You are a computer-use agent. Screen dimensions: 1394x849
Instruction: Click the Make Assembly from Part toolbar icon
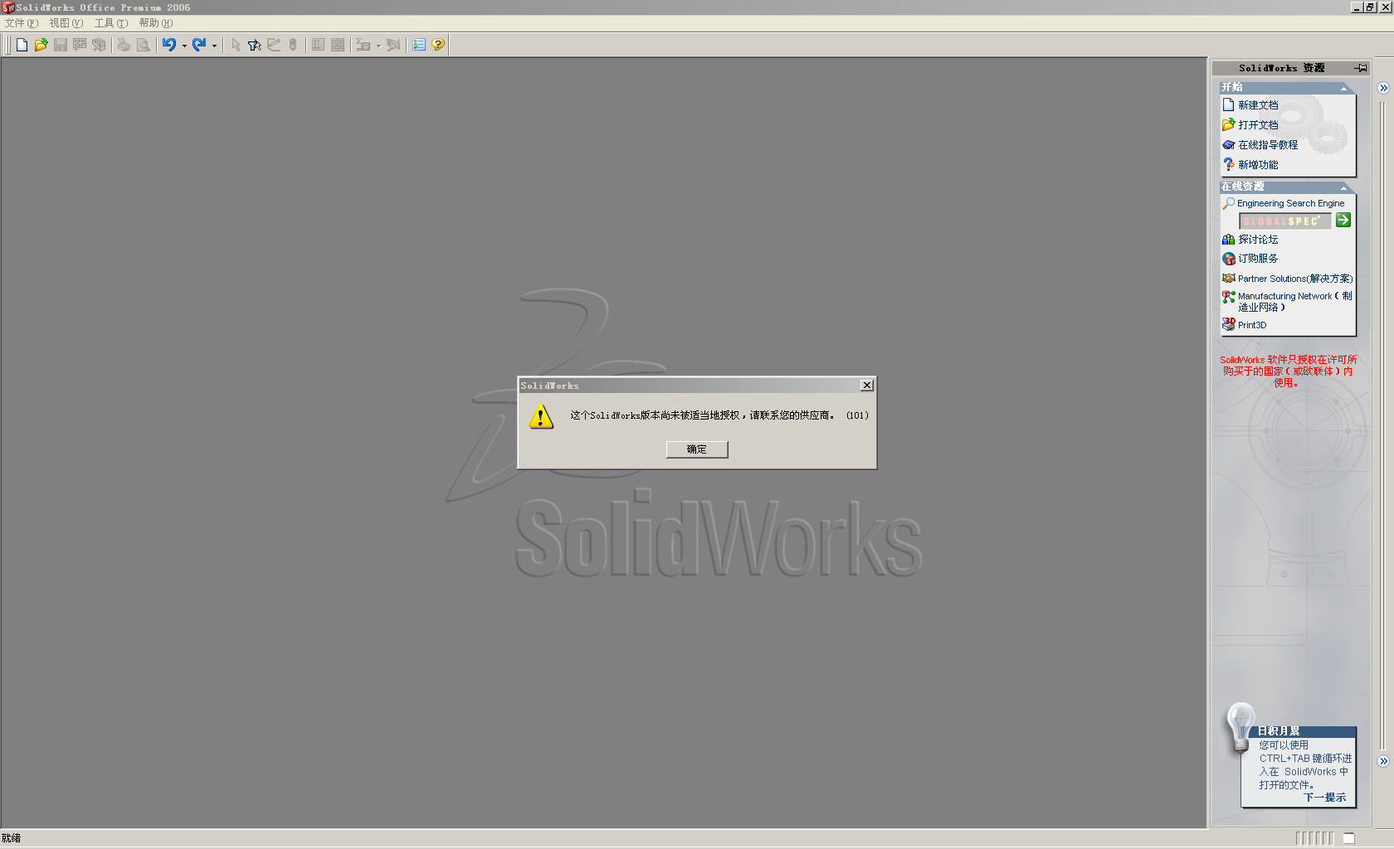coord(99,45)
